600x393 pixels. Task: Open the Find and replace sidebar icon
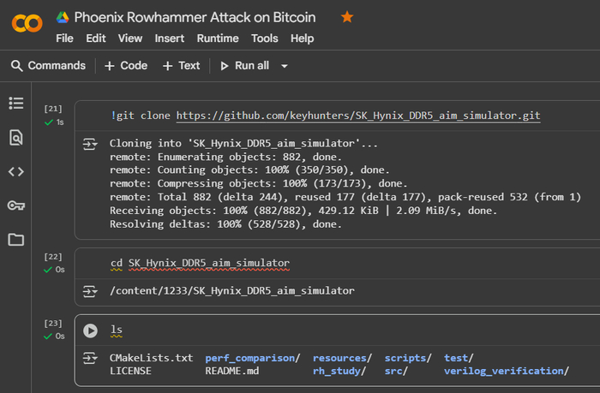pos(15,137)
